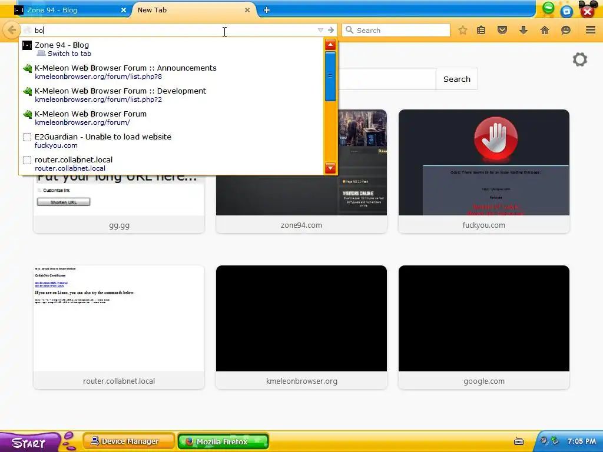
Task: Open the on-screen keyboard tray icon
Action: click(519, 441)
